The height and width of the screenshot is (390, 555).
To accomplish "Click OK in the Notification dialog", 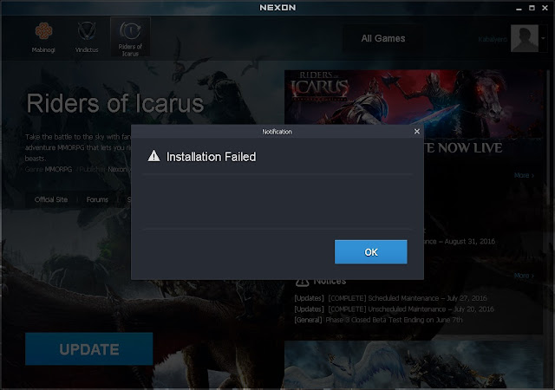I will (x=370, y=252).
